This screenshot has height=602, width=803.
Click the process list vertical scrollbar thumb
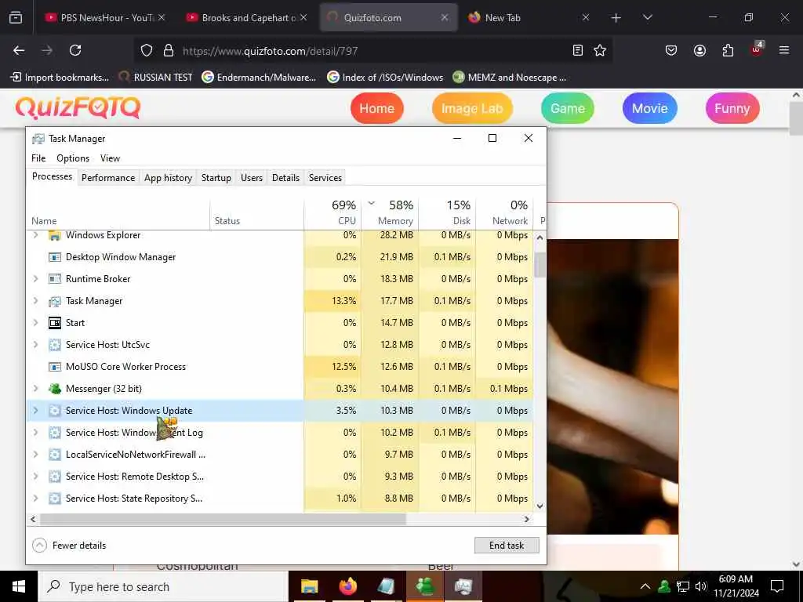click(540, 265)
